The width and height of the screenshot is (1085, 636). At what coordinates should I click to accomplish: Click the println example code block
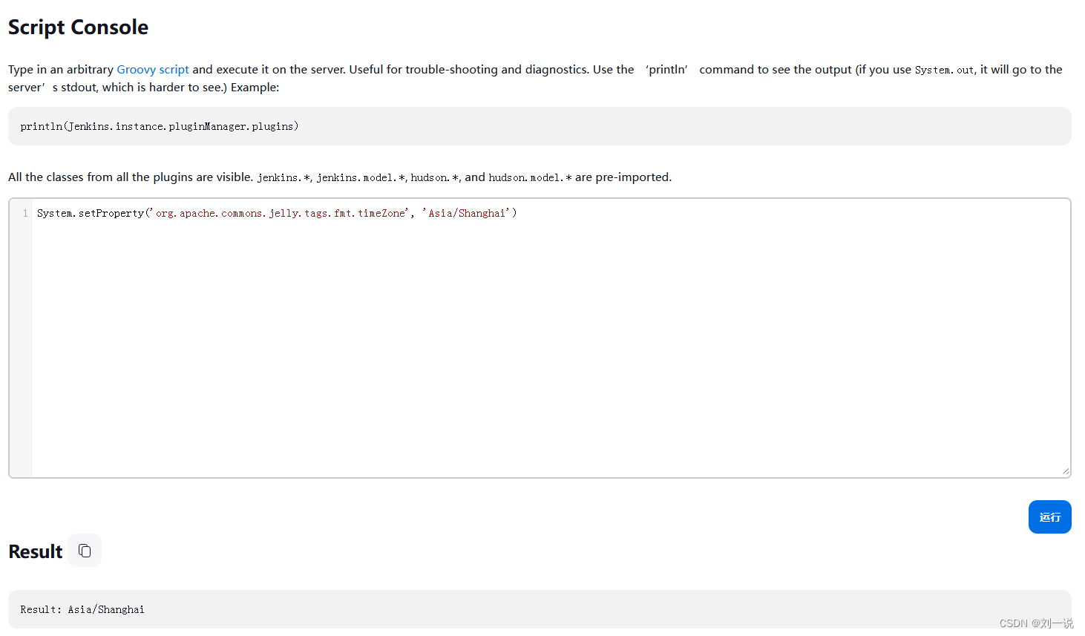click(160, 127)
